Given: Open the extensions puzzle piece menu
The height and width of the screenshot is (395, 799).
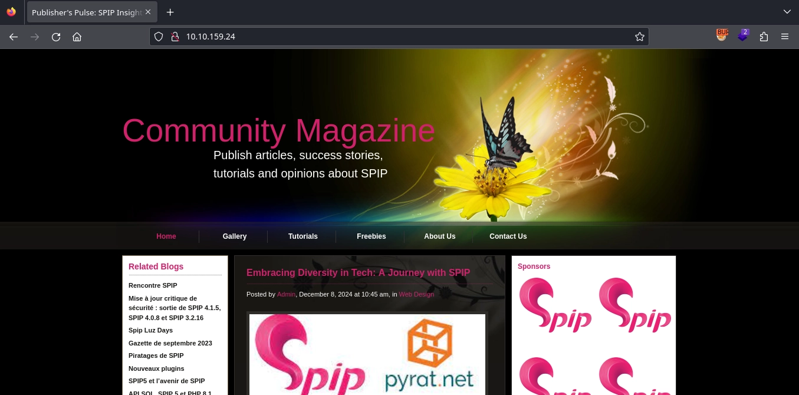Looking at the screenshot, I should [x=764, y=37].
